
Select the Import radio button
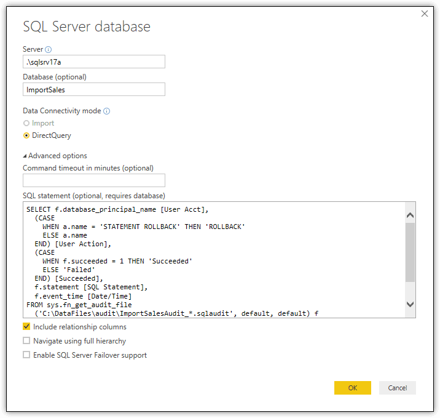pos(26,123)
